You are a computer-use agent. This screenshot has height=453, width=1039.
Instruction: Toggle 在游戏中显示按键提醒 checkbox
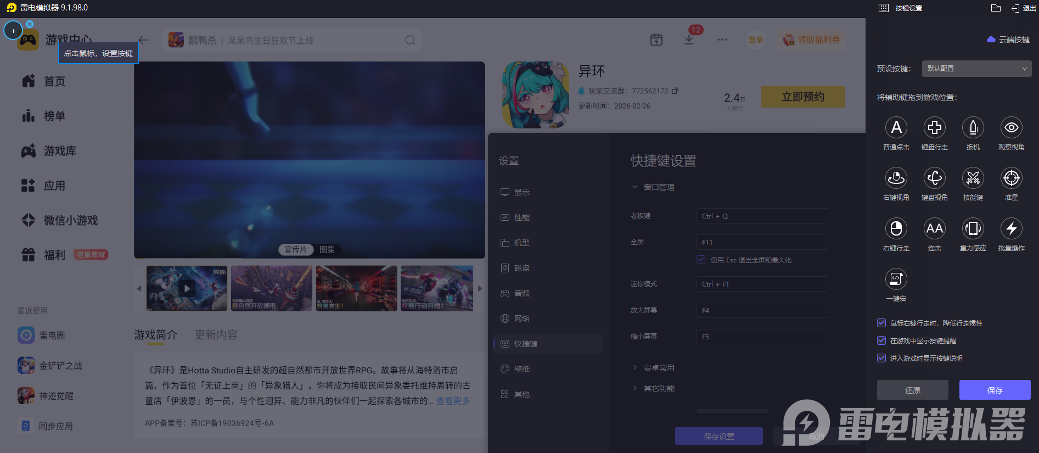pos(881,340)
